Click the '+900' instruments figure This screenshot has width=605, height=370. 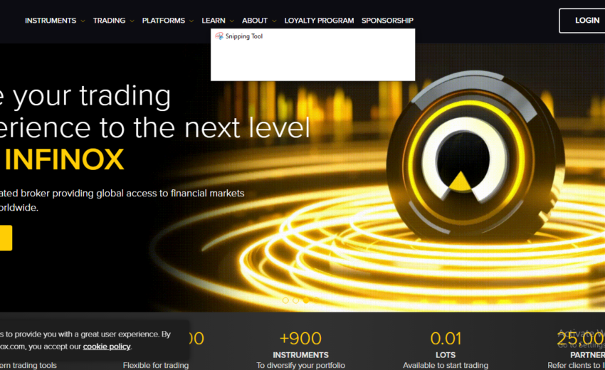(300, 339)
